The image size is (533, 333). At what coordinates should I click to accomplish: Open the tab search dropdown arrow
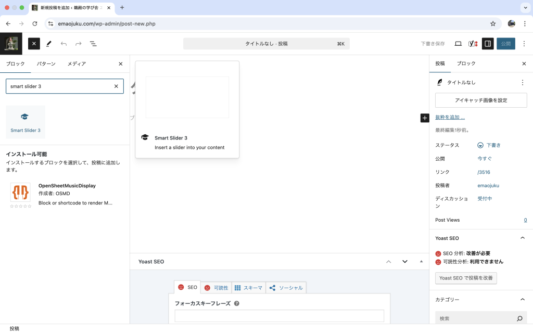coord(526,7)
